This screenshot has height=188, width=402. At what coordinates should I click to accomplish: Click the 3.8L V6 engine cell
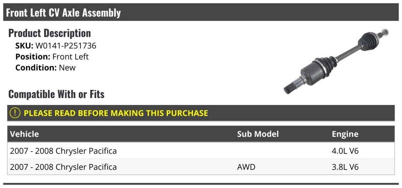345,167
